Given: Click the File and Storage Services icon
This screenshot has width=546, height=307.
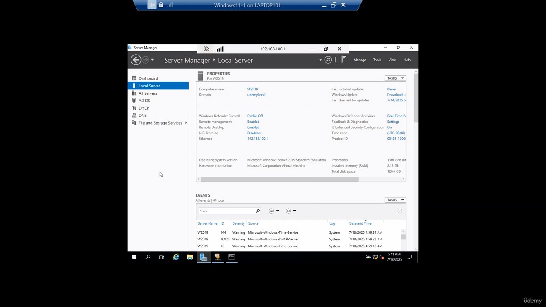Looking at the screenshot, I should 134,123.
